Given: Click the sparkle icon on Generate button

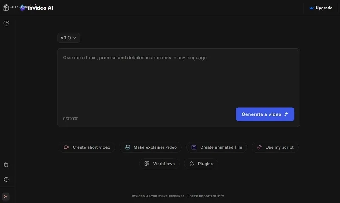Looking at the screenshot, I should click(x=286, y=114).
